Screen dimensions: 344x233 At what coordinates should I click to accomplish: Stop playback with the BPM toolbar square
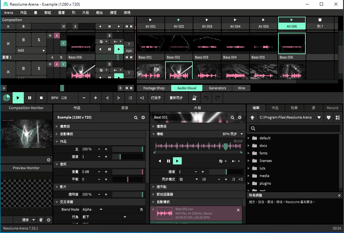[41, 98]
